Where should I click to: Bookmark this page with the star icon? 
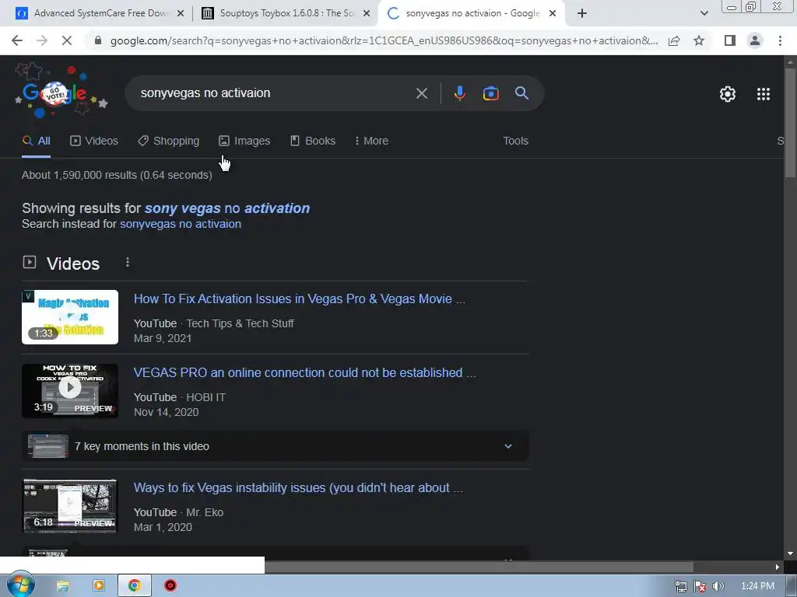coord(699,40)
